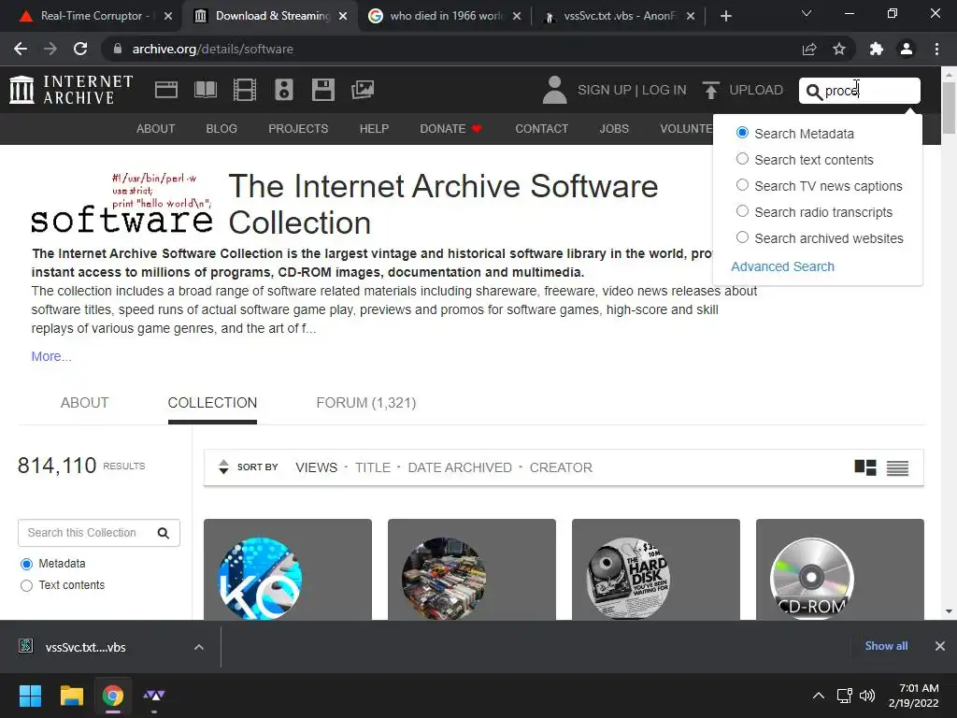
Task: Go back in Chrome
Action: 21,49
